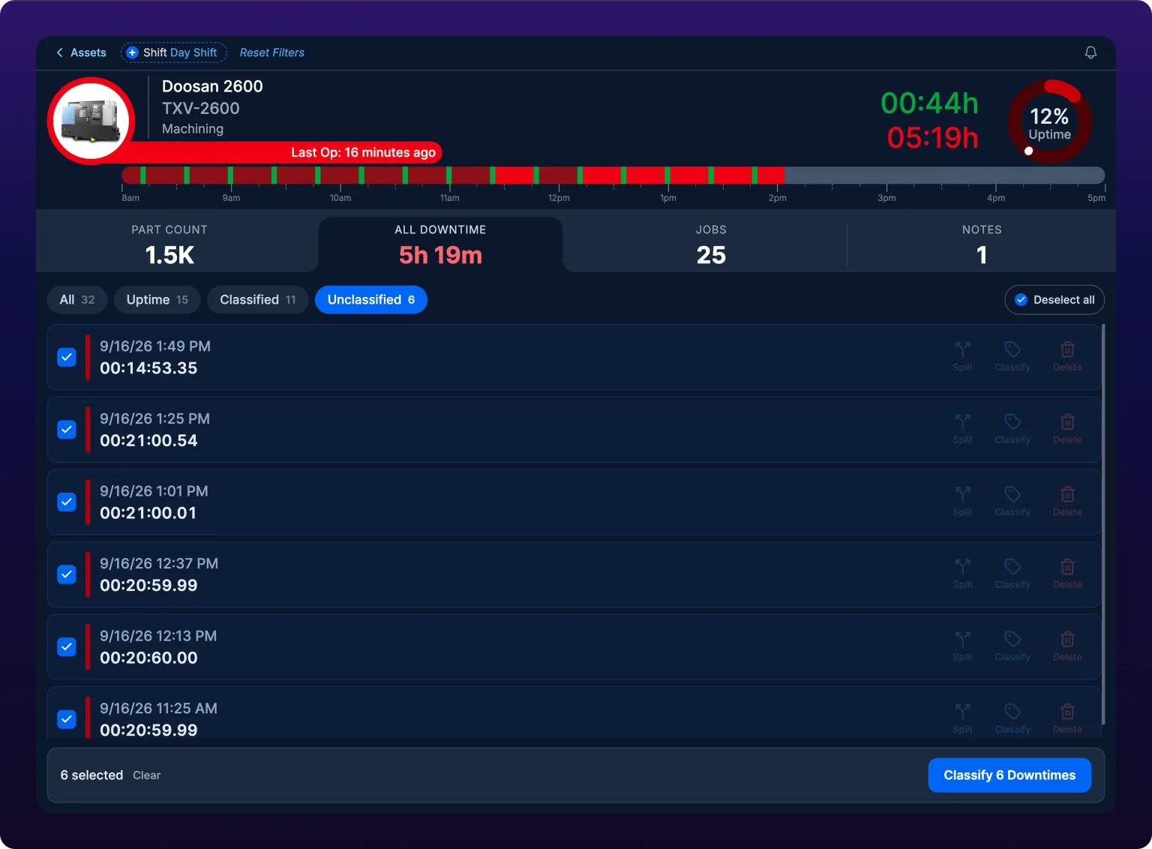Uncheck the 9/16/26 12:13 PM downtime
The image size is (1152, 849).
pos(67,646)
